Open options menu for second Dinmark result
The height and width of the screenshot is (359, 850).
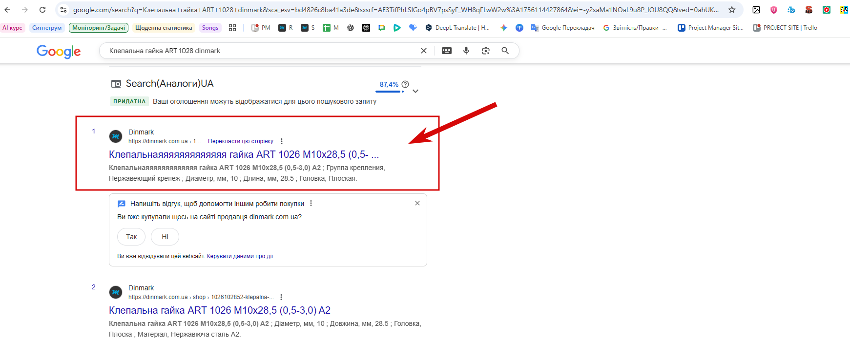tap(281, 297)
